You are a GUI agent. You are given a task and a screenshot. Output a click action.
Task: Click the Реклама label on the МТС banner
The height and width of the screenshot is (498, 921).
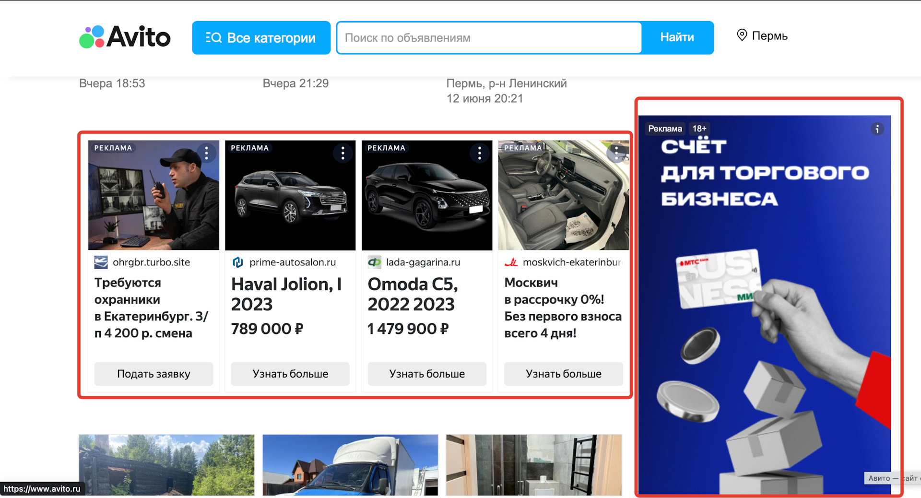[x=665, y=129]
